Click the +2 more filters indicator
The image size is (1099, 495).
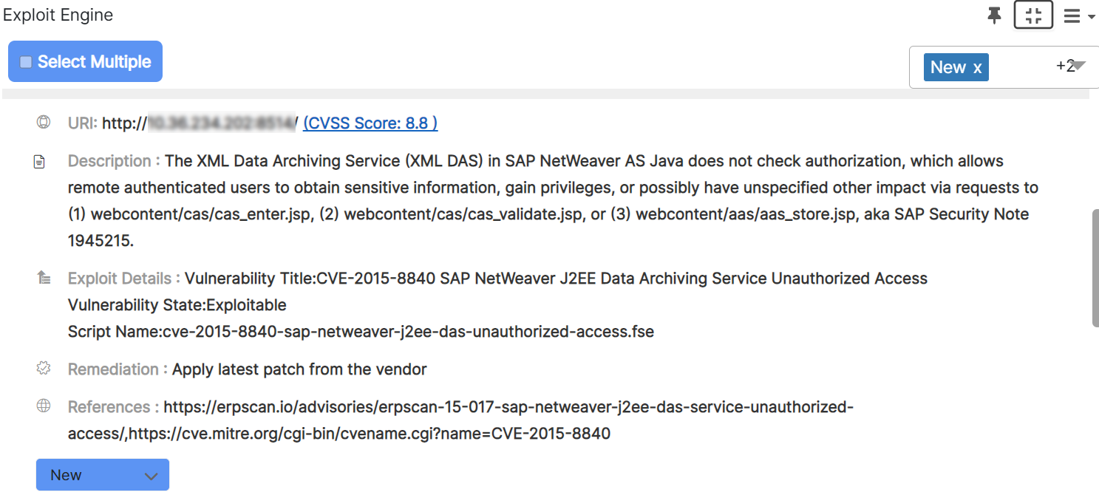point(1064,66)
